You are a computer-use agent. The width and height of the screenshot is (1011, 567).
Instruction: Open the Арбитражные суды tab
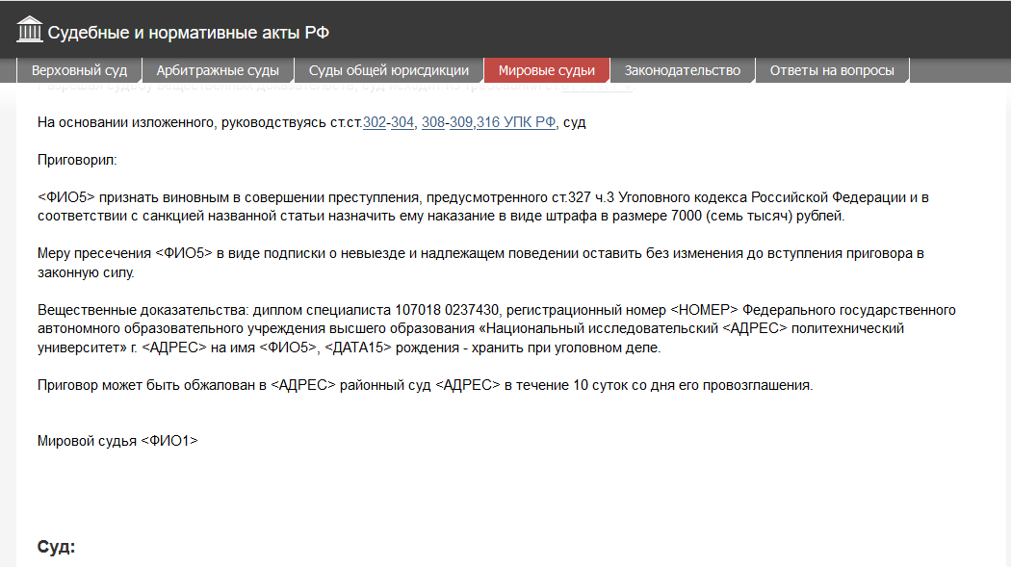tap(218, 70)
